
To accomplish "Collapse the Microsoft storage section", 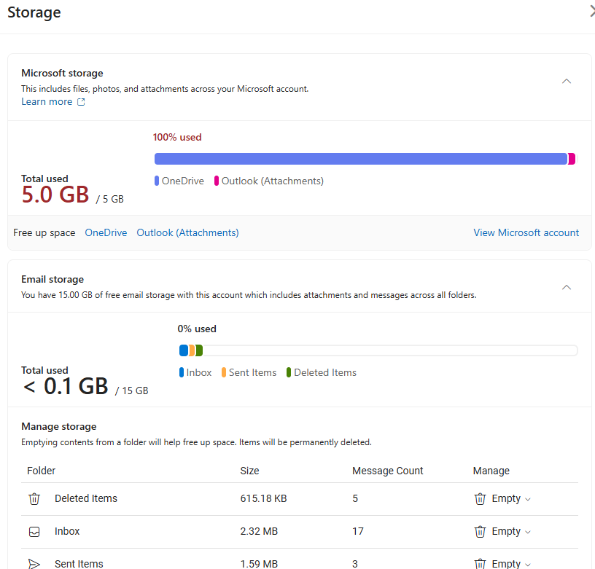I will pos(567,82).
